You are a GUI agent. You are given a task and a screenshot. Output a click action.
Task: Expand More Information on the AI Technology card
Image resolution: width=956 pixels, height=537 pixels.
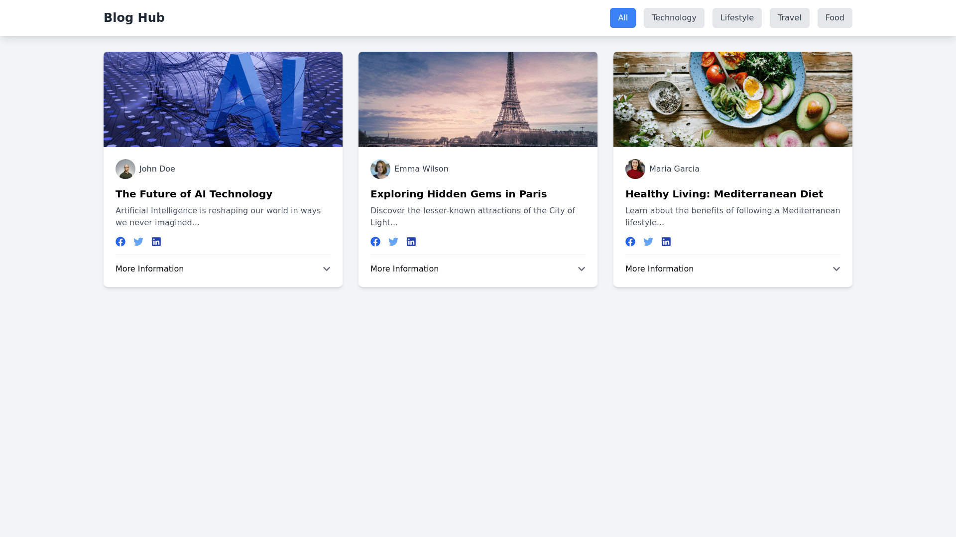[223, 269]
